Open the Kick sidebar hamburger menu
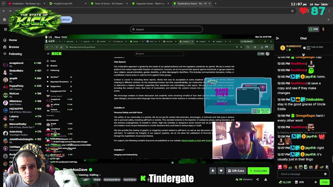 pos(5,29)
